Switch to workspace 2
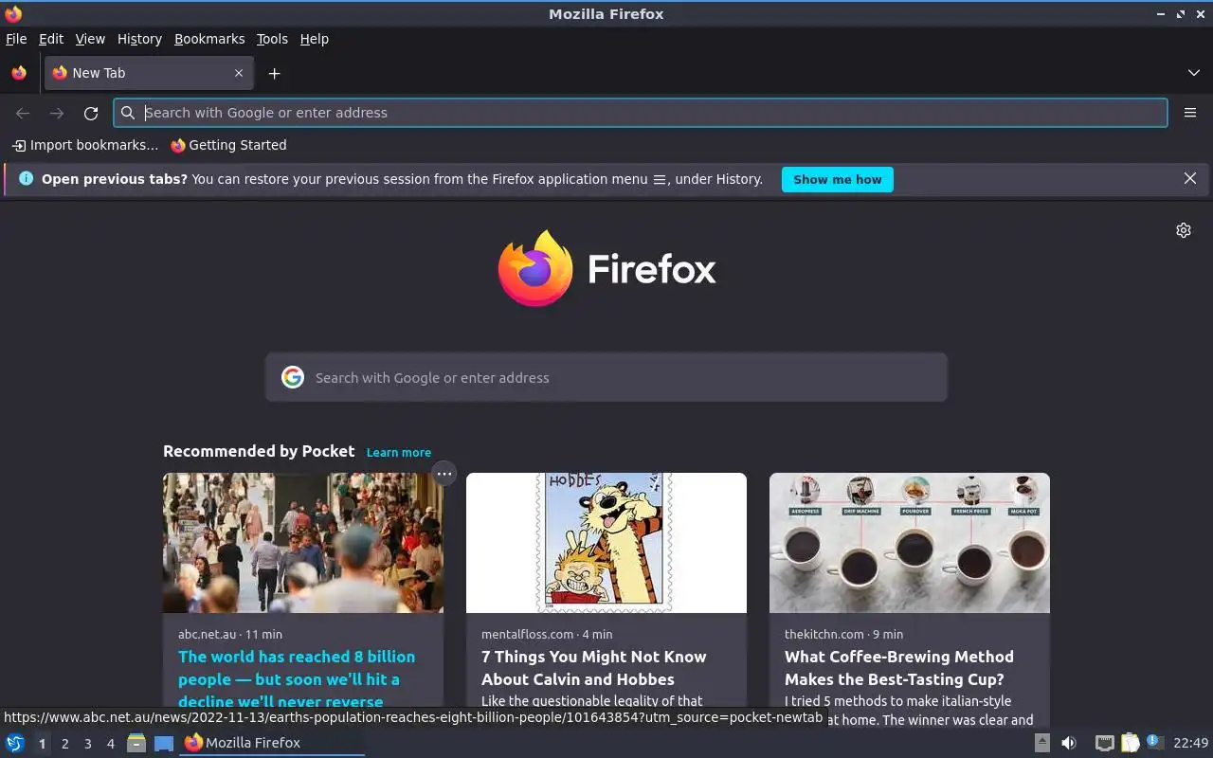This screenshot has height=758, width=1213. 64,744
